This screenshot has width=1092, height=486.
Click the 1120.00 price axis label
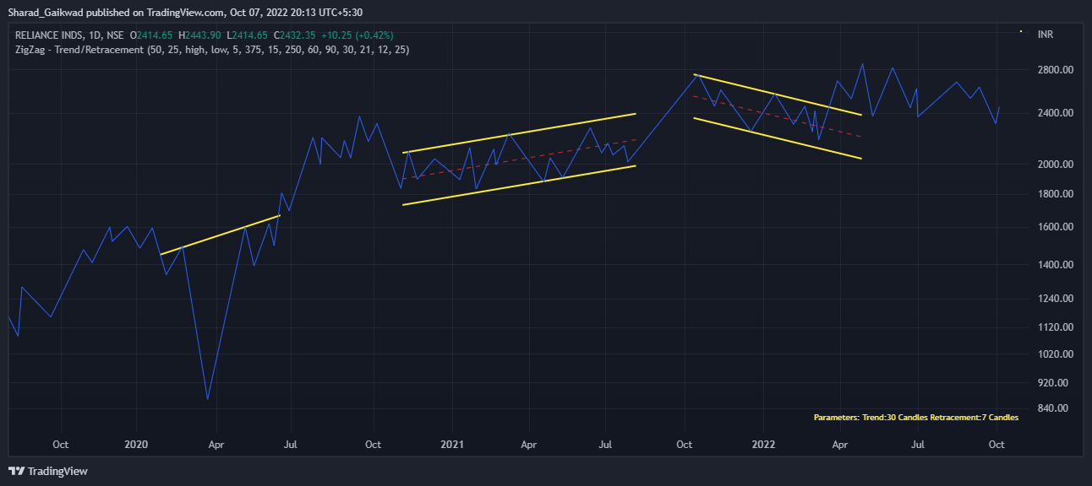(1055, 327)
